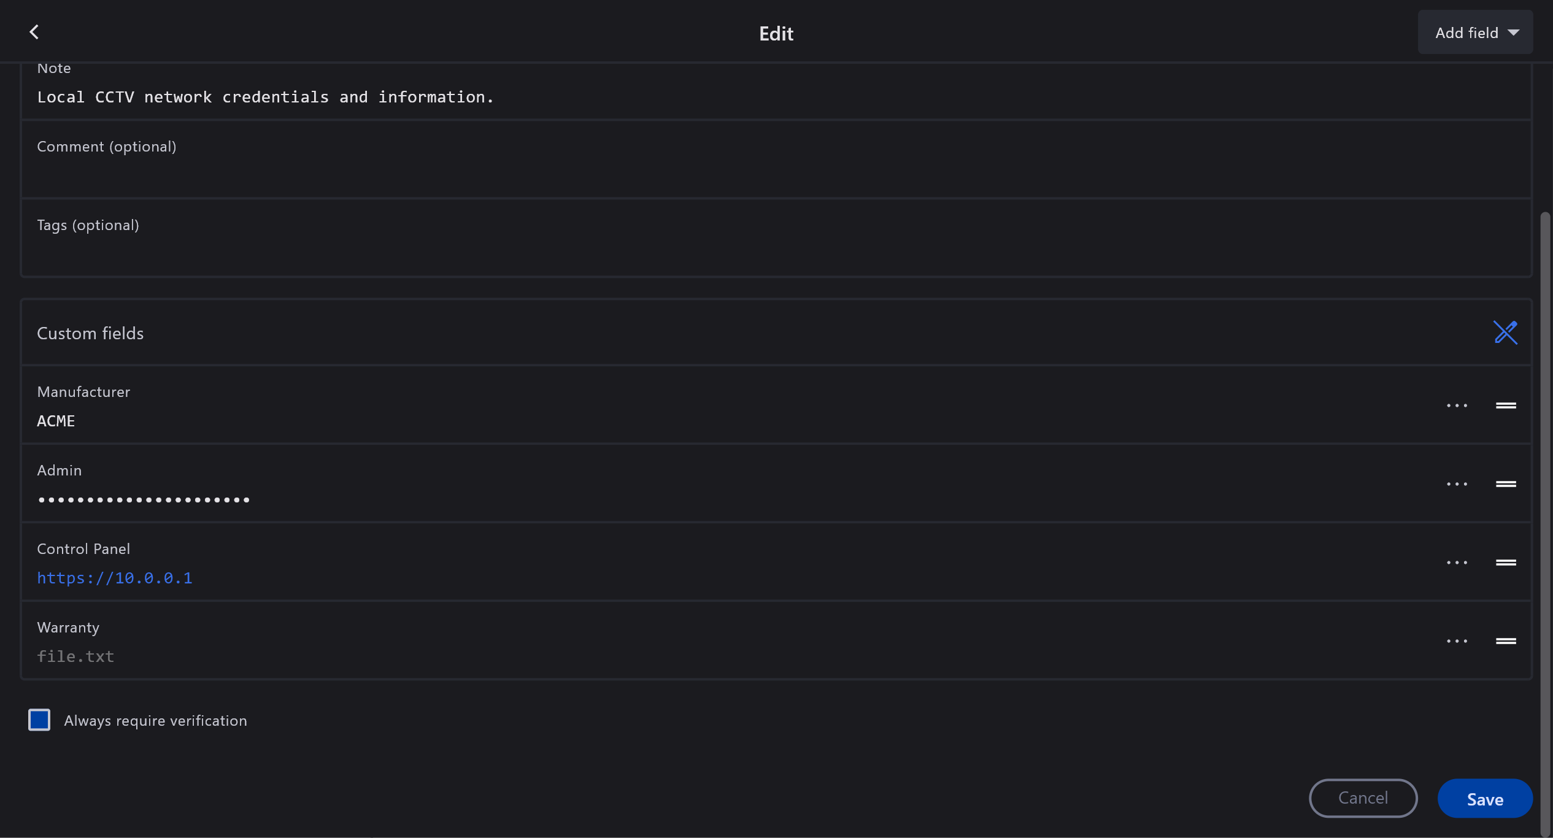Click Manufacturer field drag handle
Screen dimensions: 1553x838
[x=1506, y=406]
